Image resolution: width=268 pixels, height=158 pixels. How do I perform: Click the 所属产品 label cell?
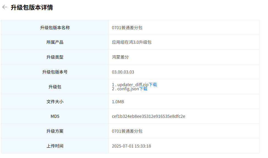(x=55, y=42)
